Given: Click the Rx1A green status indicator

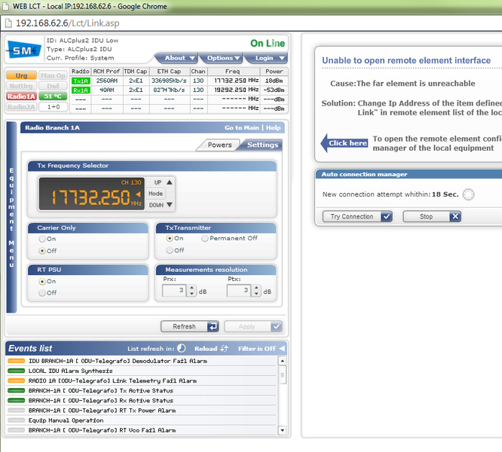Looking at the screenshot, I should point(81,90).
